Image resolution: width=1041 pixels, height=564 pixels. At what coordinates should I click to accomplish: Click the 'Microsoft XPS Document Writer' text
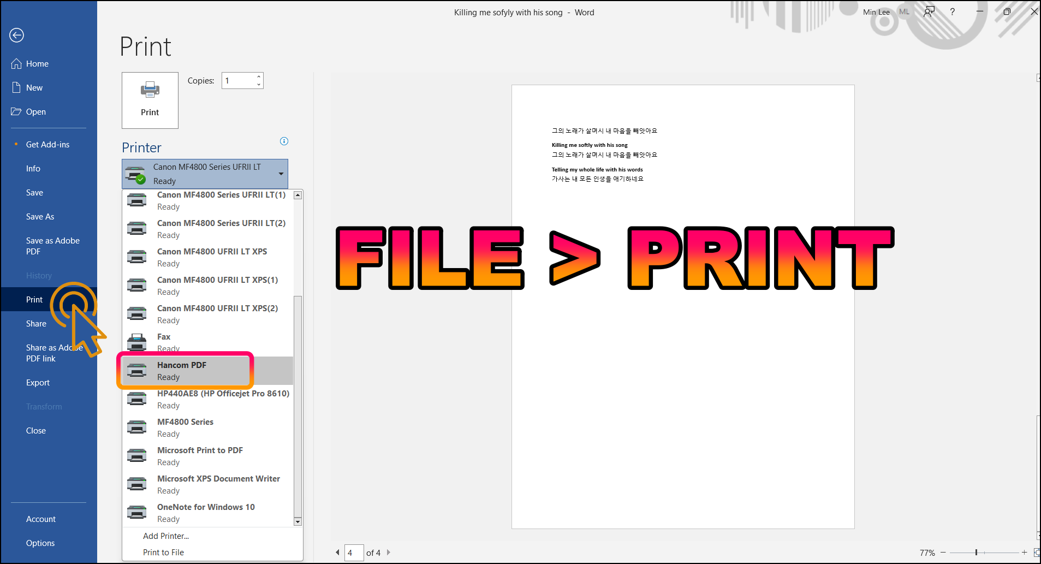[218, 479]
